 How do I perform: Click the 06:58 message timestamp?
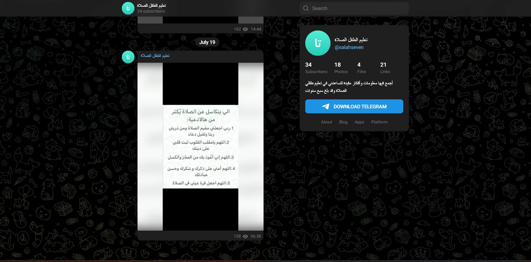pos(256,236)
